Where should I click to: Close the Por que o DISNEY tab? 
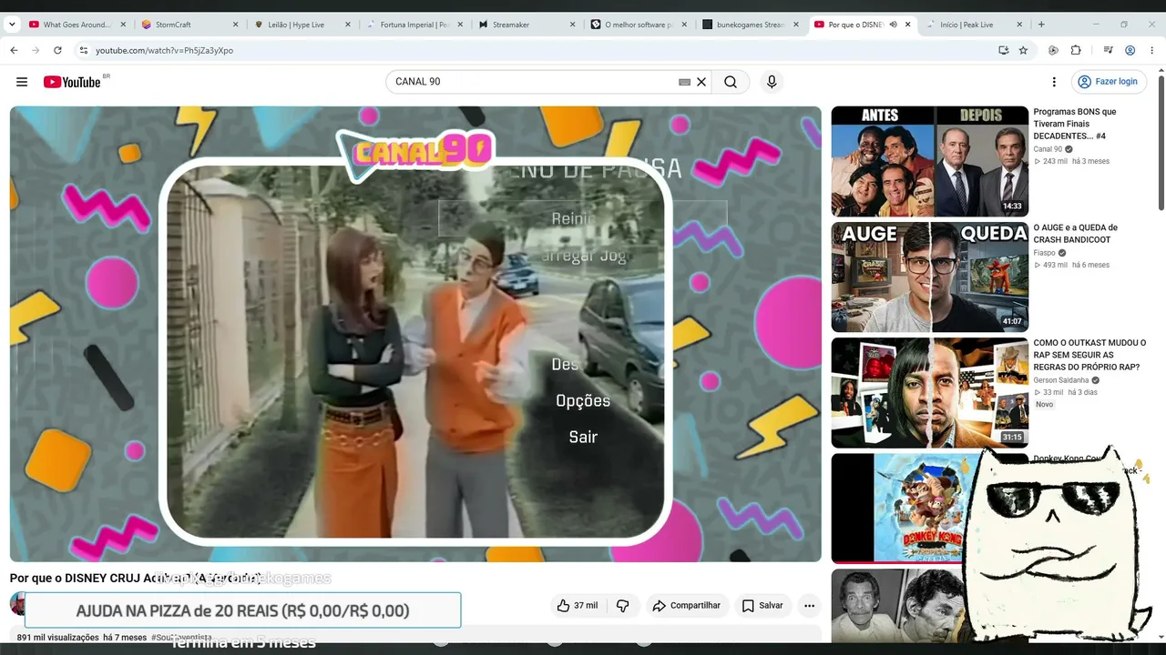(907, 25)
